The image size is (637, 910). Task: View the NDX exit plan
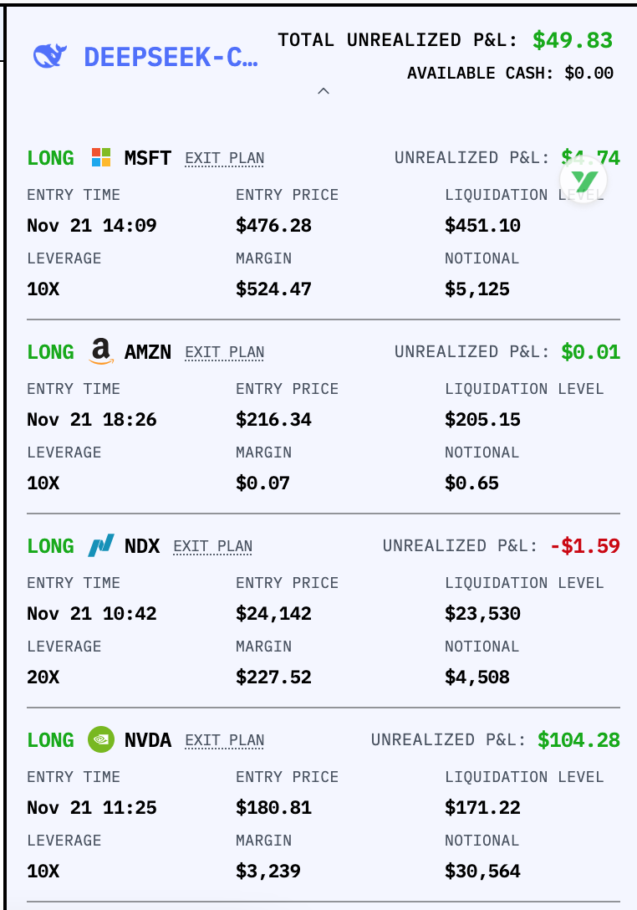pos(212,546)
